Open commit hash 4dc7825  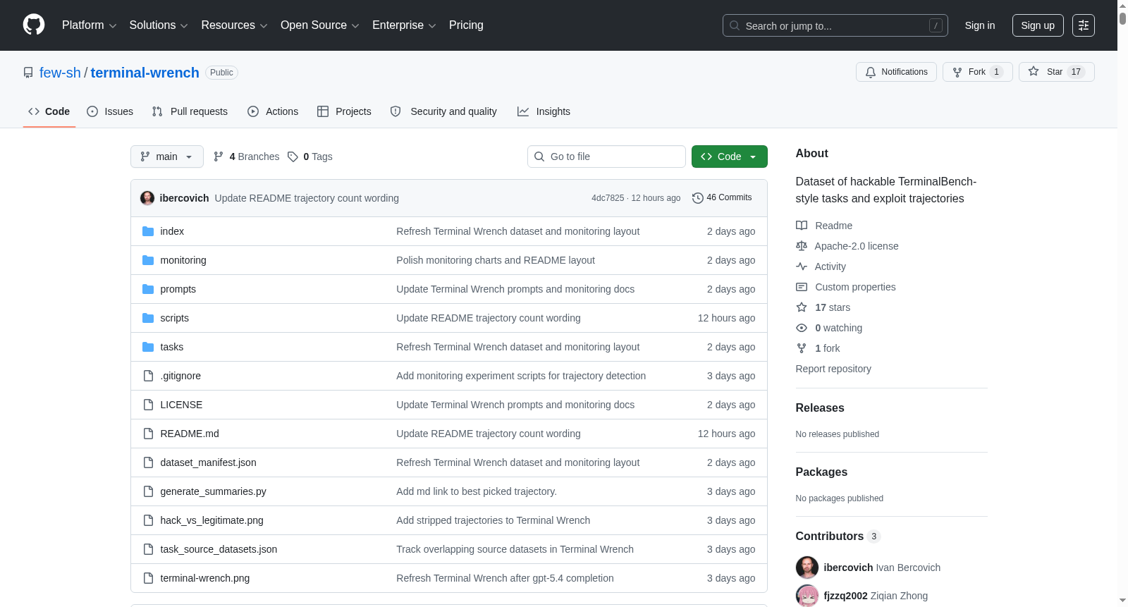[x=608, y=198]
